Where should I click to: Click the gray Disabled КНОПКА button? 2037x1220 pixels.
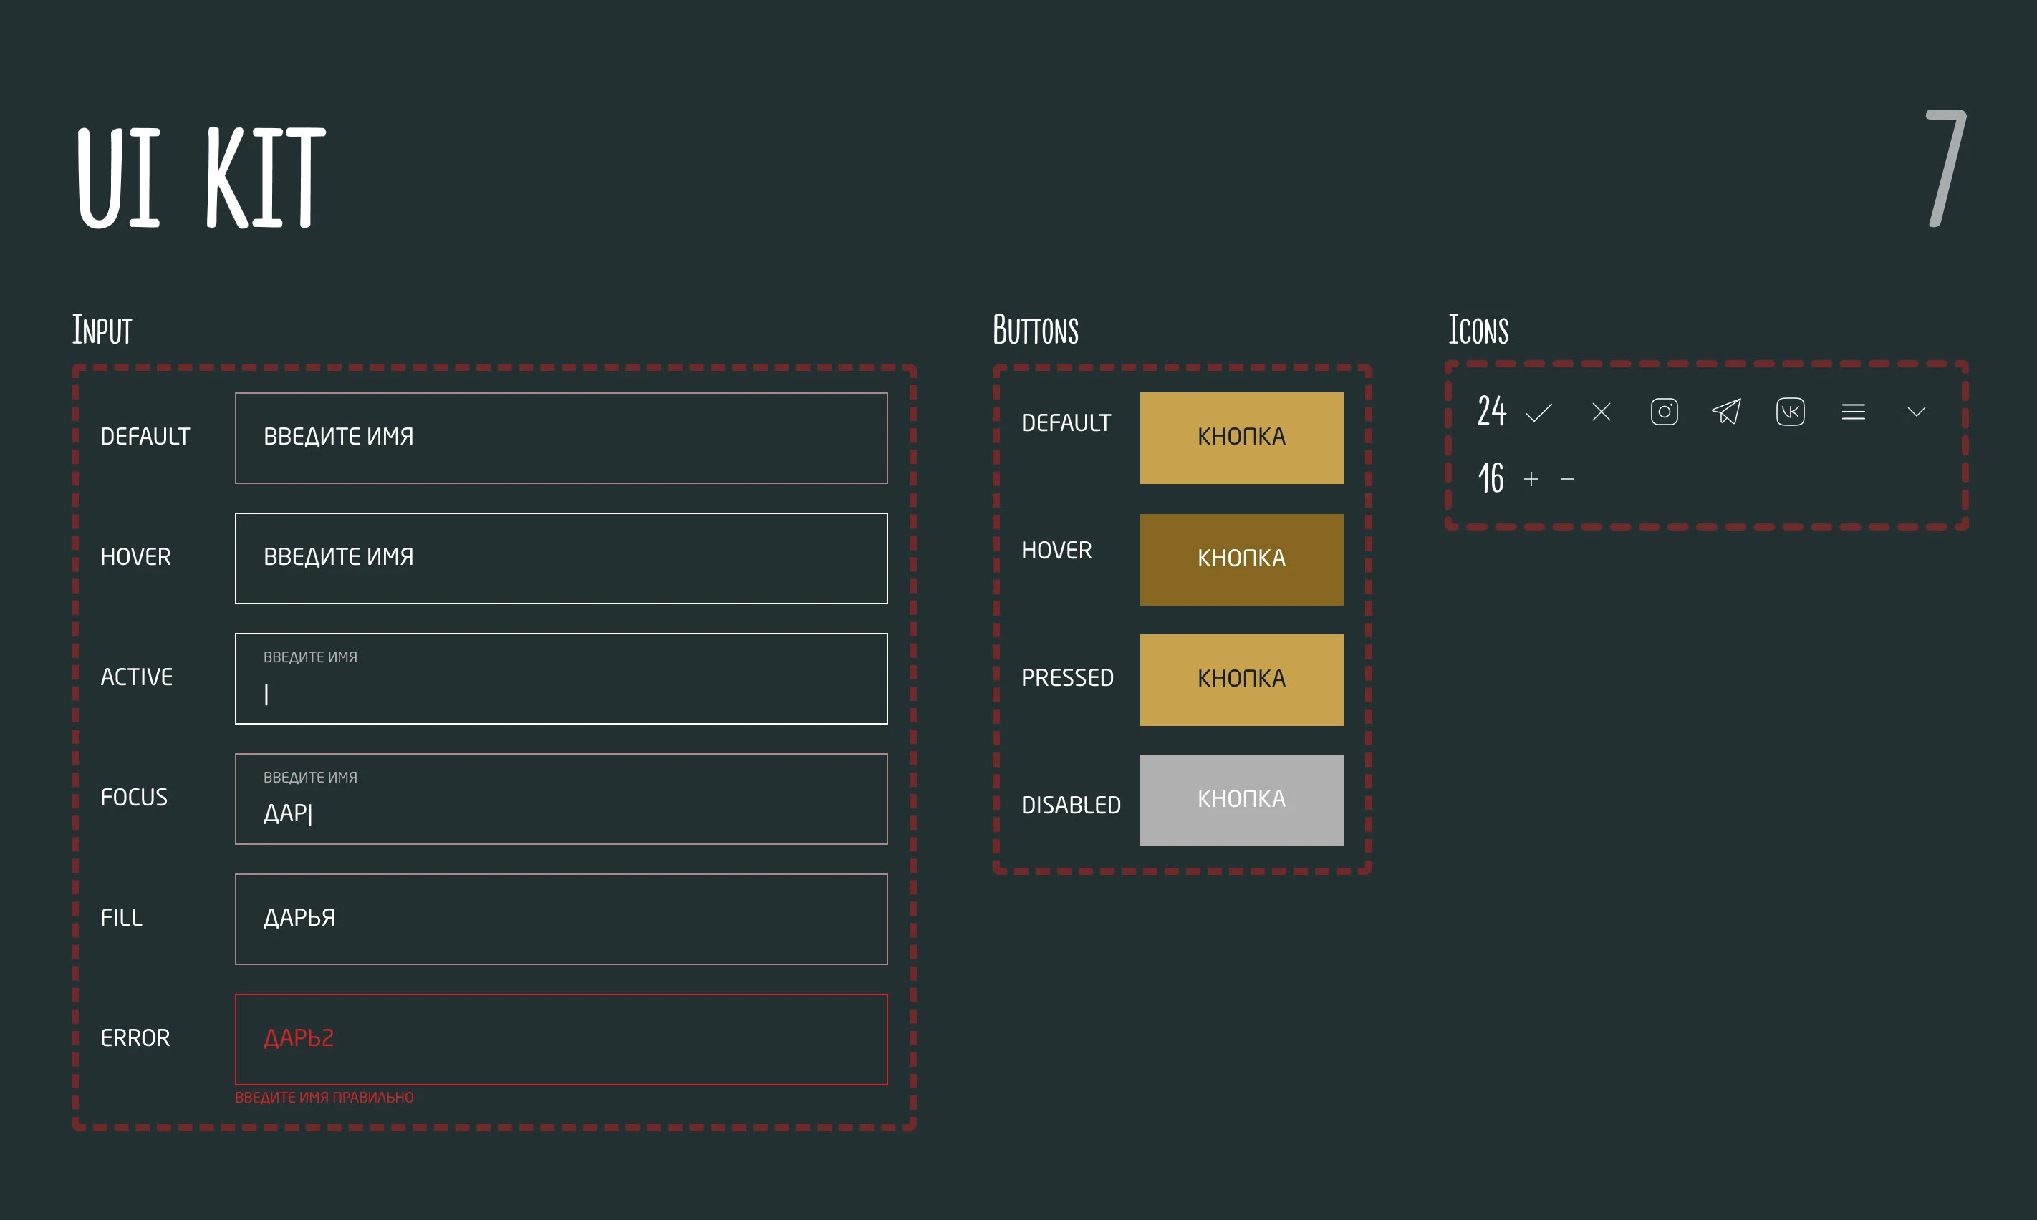[1241, 800]
